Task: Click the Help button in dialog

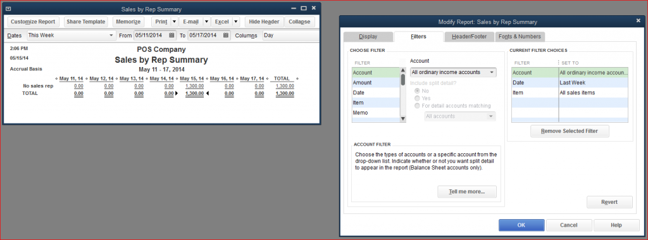Action: click(616, 225)
